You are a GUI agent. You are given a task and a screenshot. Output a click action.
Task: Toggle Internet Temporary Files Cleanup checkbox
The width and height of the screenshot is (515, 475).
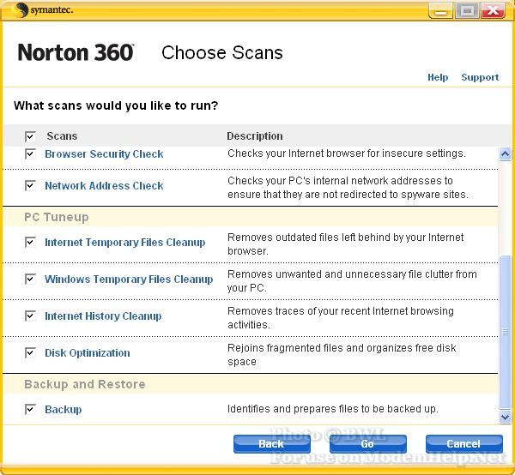30,242
